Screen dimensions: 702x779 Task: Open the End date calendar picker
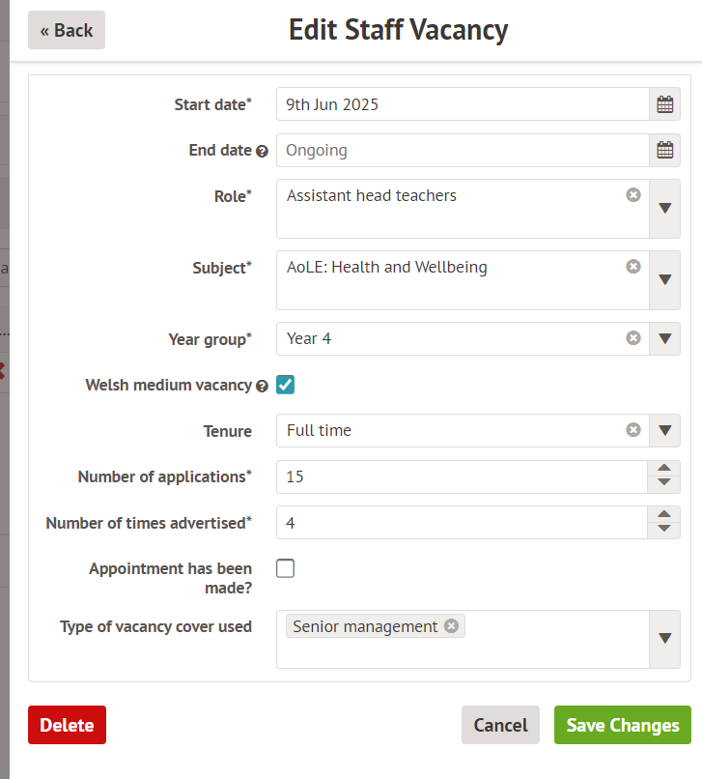point(664,150)
